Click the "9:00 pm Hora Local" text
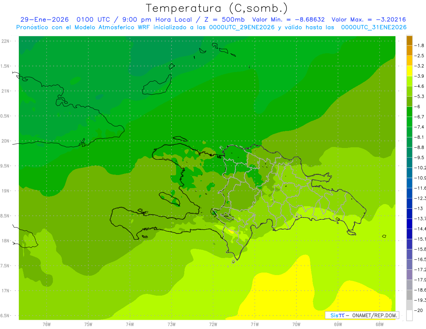Viewport: 426px width, 329px height. (157, 20)
